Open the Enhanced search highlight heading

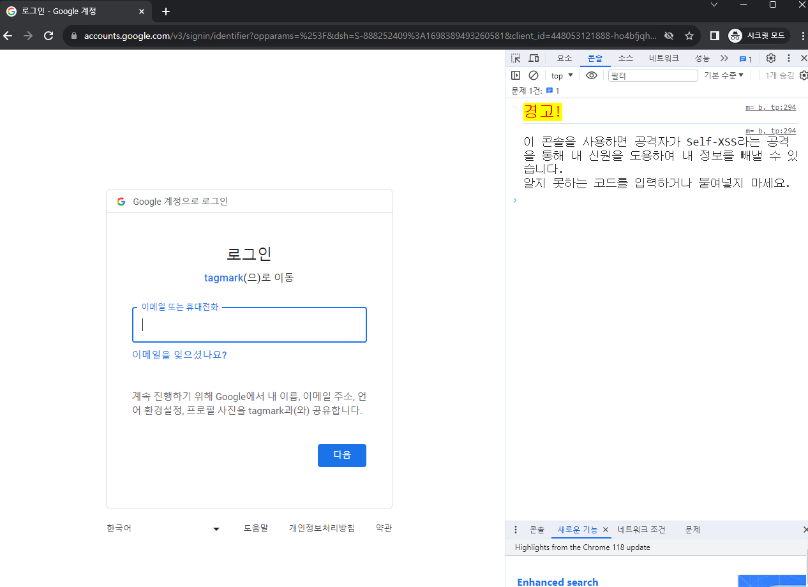pos(558,581)
